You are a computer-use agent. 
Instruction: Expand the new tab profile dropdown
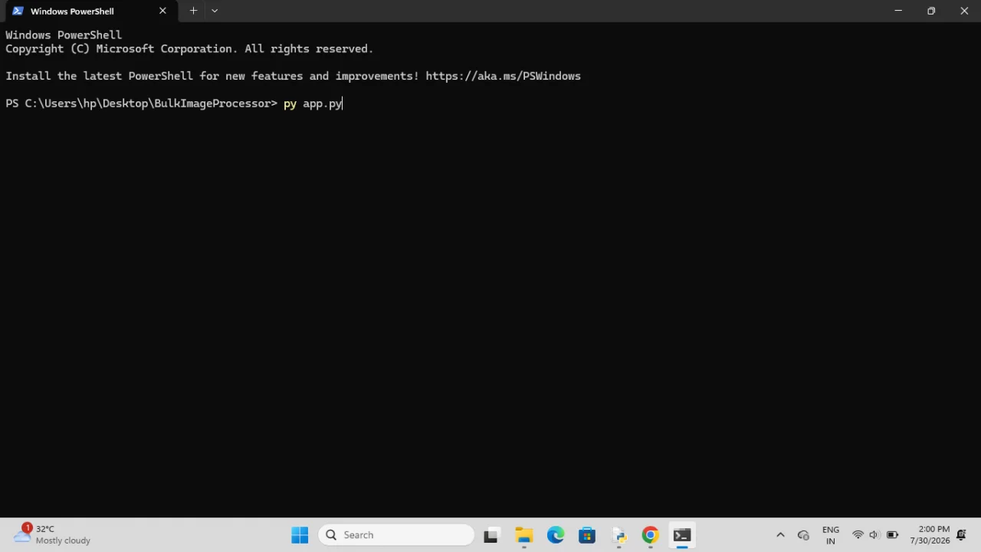point(215,11)
